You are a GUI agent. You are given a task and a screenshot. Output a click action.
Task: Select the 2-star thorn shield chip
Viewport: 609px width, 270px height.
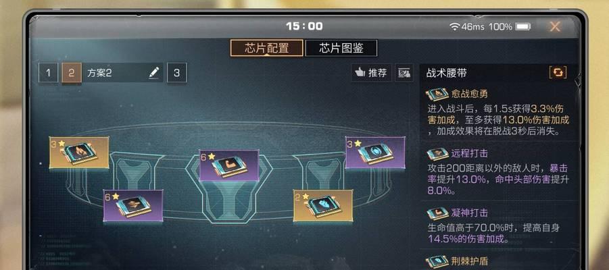[x=323, y=206]
